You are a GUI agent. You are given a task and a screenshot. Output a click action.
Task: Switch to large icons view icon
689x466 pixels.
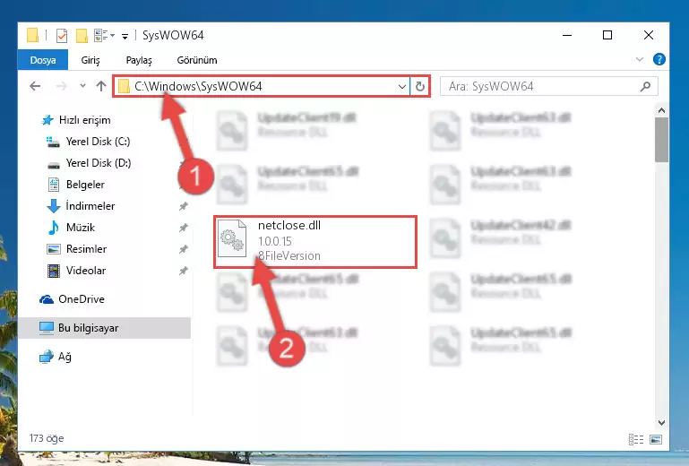656,439
